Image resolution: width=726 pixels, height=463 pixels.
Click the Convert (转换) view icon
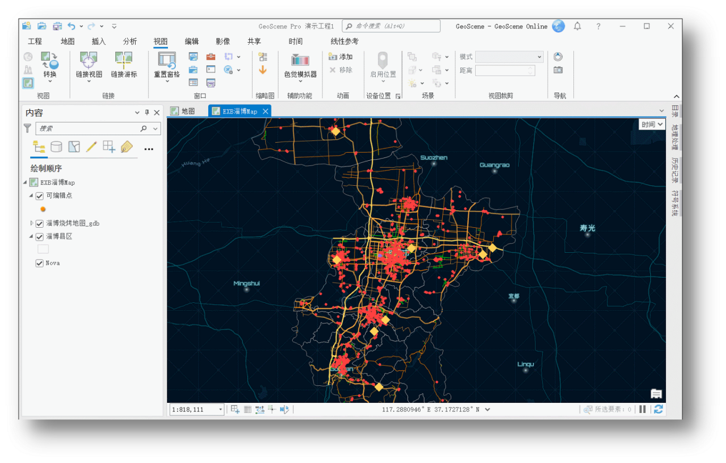(49, 60)
